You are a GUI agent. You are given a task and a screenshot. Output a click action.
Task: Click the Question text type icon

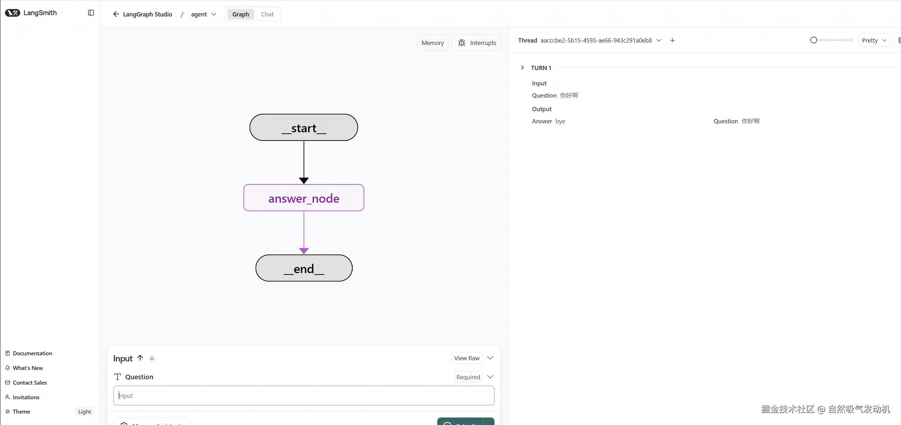(x=118, y=377)
